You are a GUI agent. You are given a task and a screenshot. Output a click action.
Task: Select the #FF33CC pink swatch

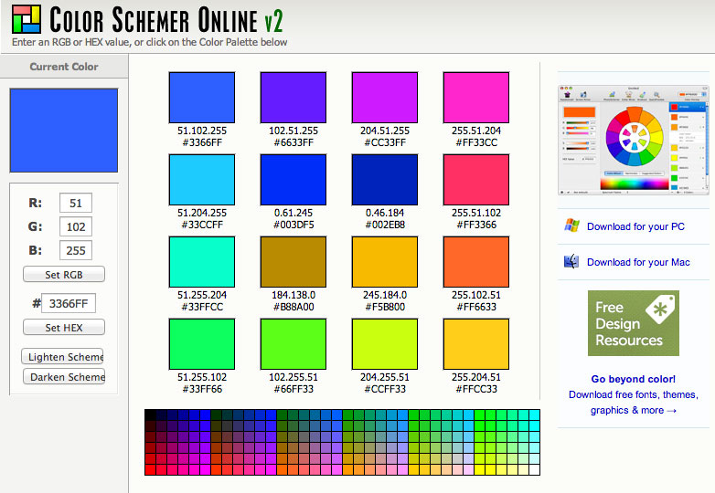475,97
